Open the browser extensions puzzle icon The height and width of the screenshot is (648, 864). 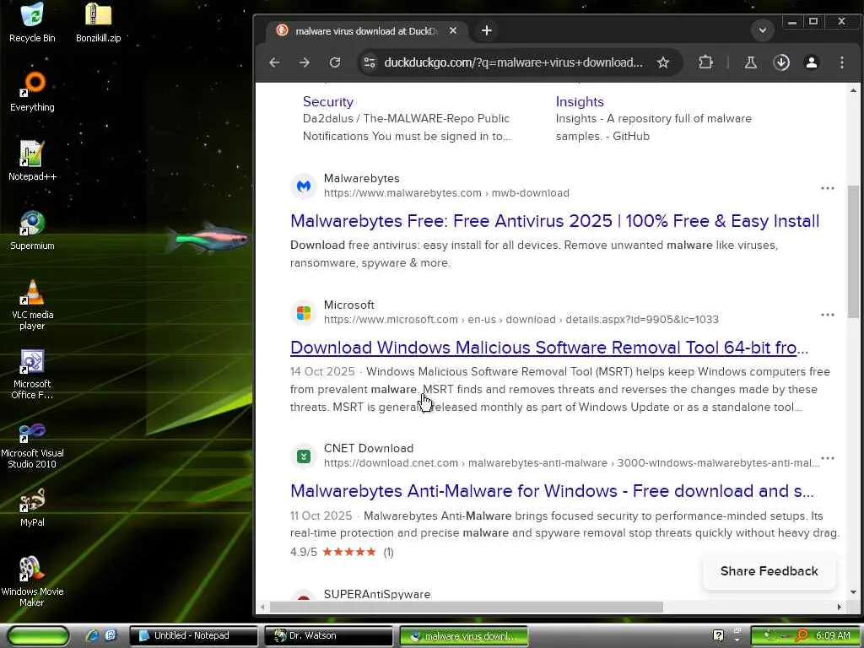pos(706,62)
